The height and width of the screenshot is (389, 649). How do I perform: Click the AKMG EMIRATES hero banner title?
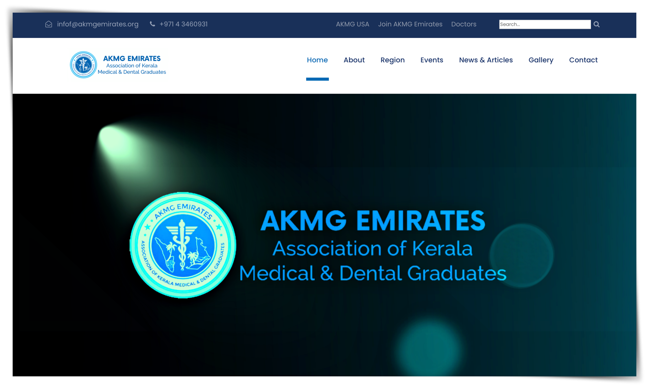tap(372, 221)
